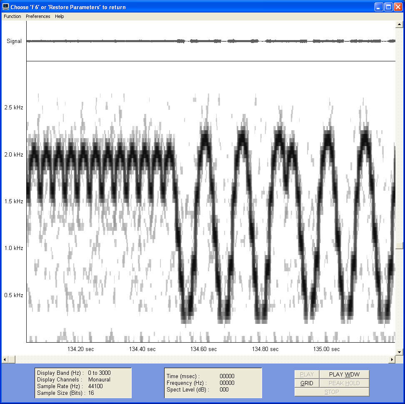Open the Help menu

tap(60, 16)
